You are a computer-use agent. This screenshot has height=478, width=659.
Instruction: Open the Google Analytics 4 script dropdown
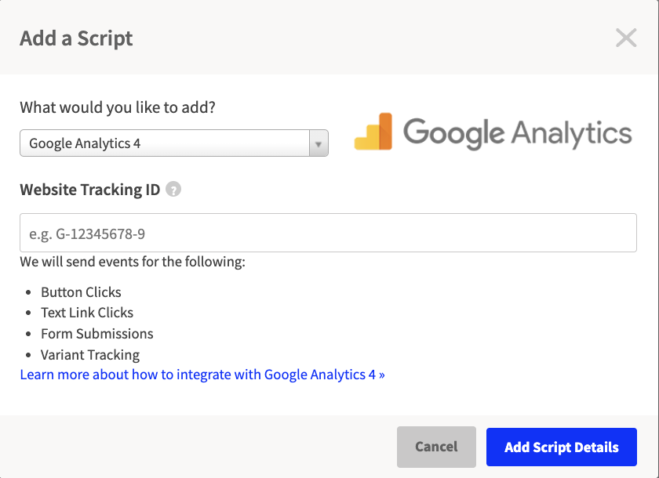point(165,143)
